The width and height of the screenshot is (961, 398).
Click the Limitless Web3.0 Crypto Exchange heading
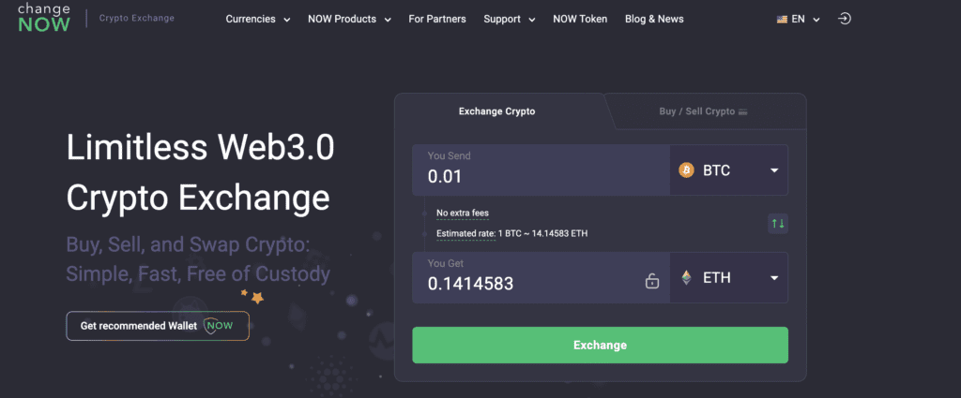pyautogui.click(x=201, y=172)
